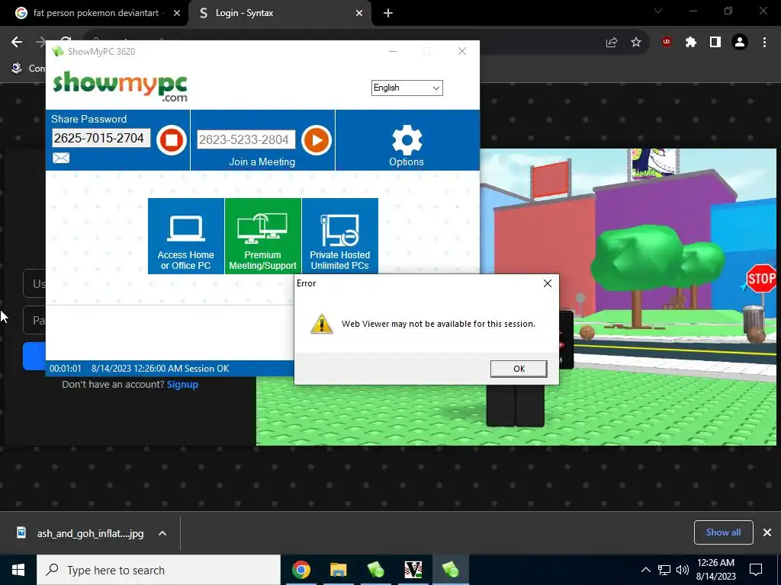Open the Premium Meeting/Support tile
This screenshot has height=585, width=781.
263,236
